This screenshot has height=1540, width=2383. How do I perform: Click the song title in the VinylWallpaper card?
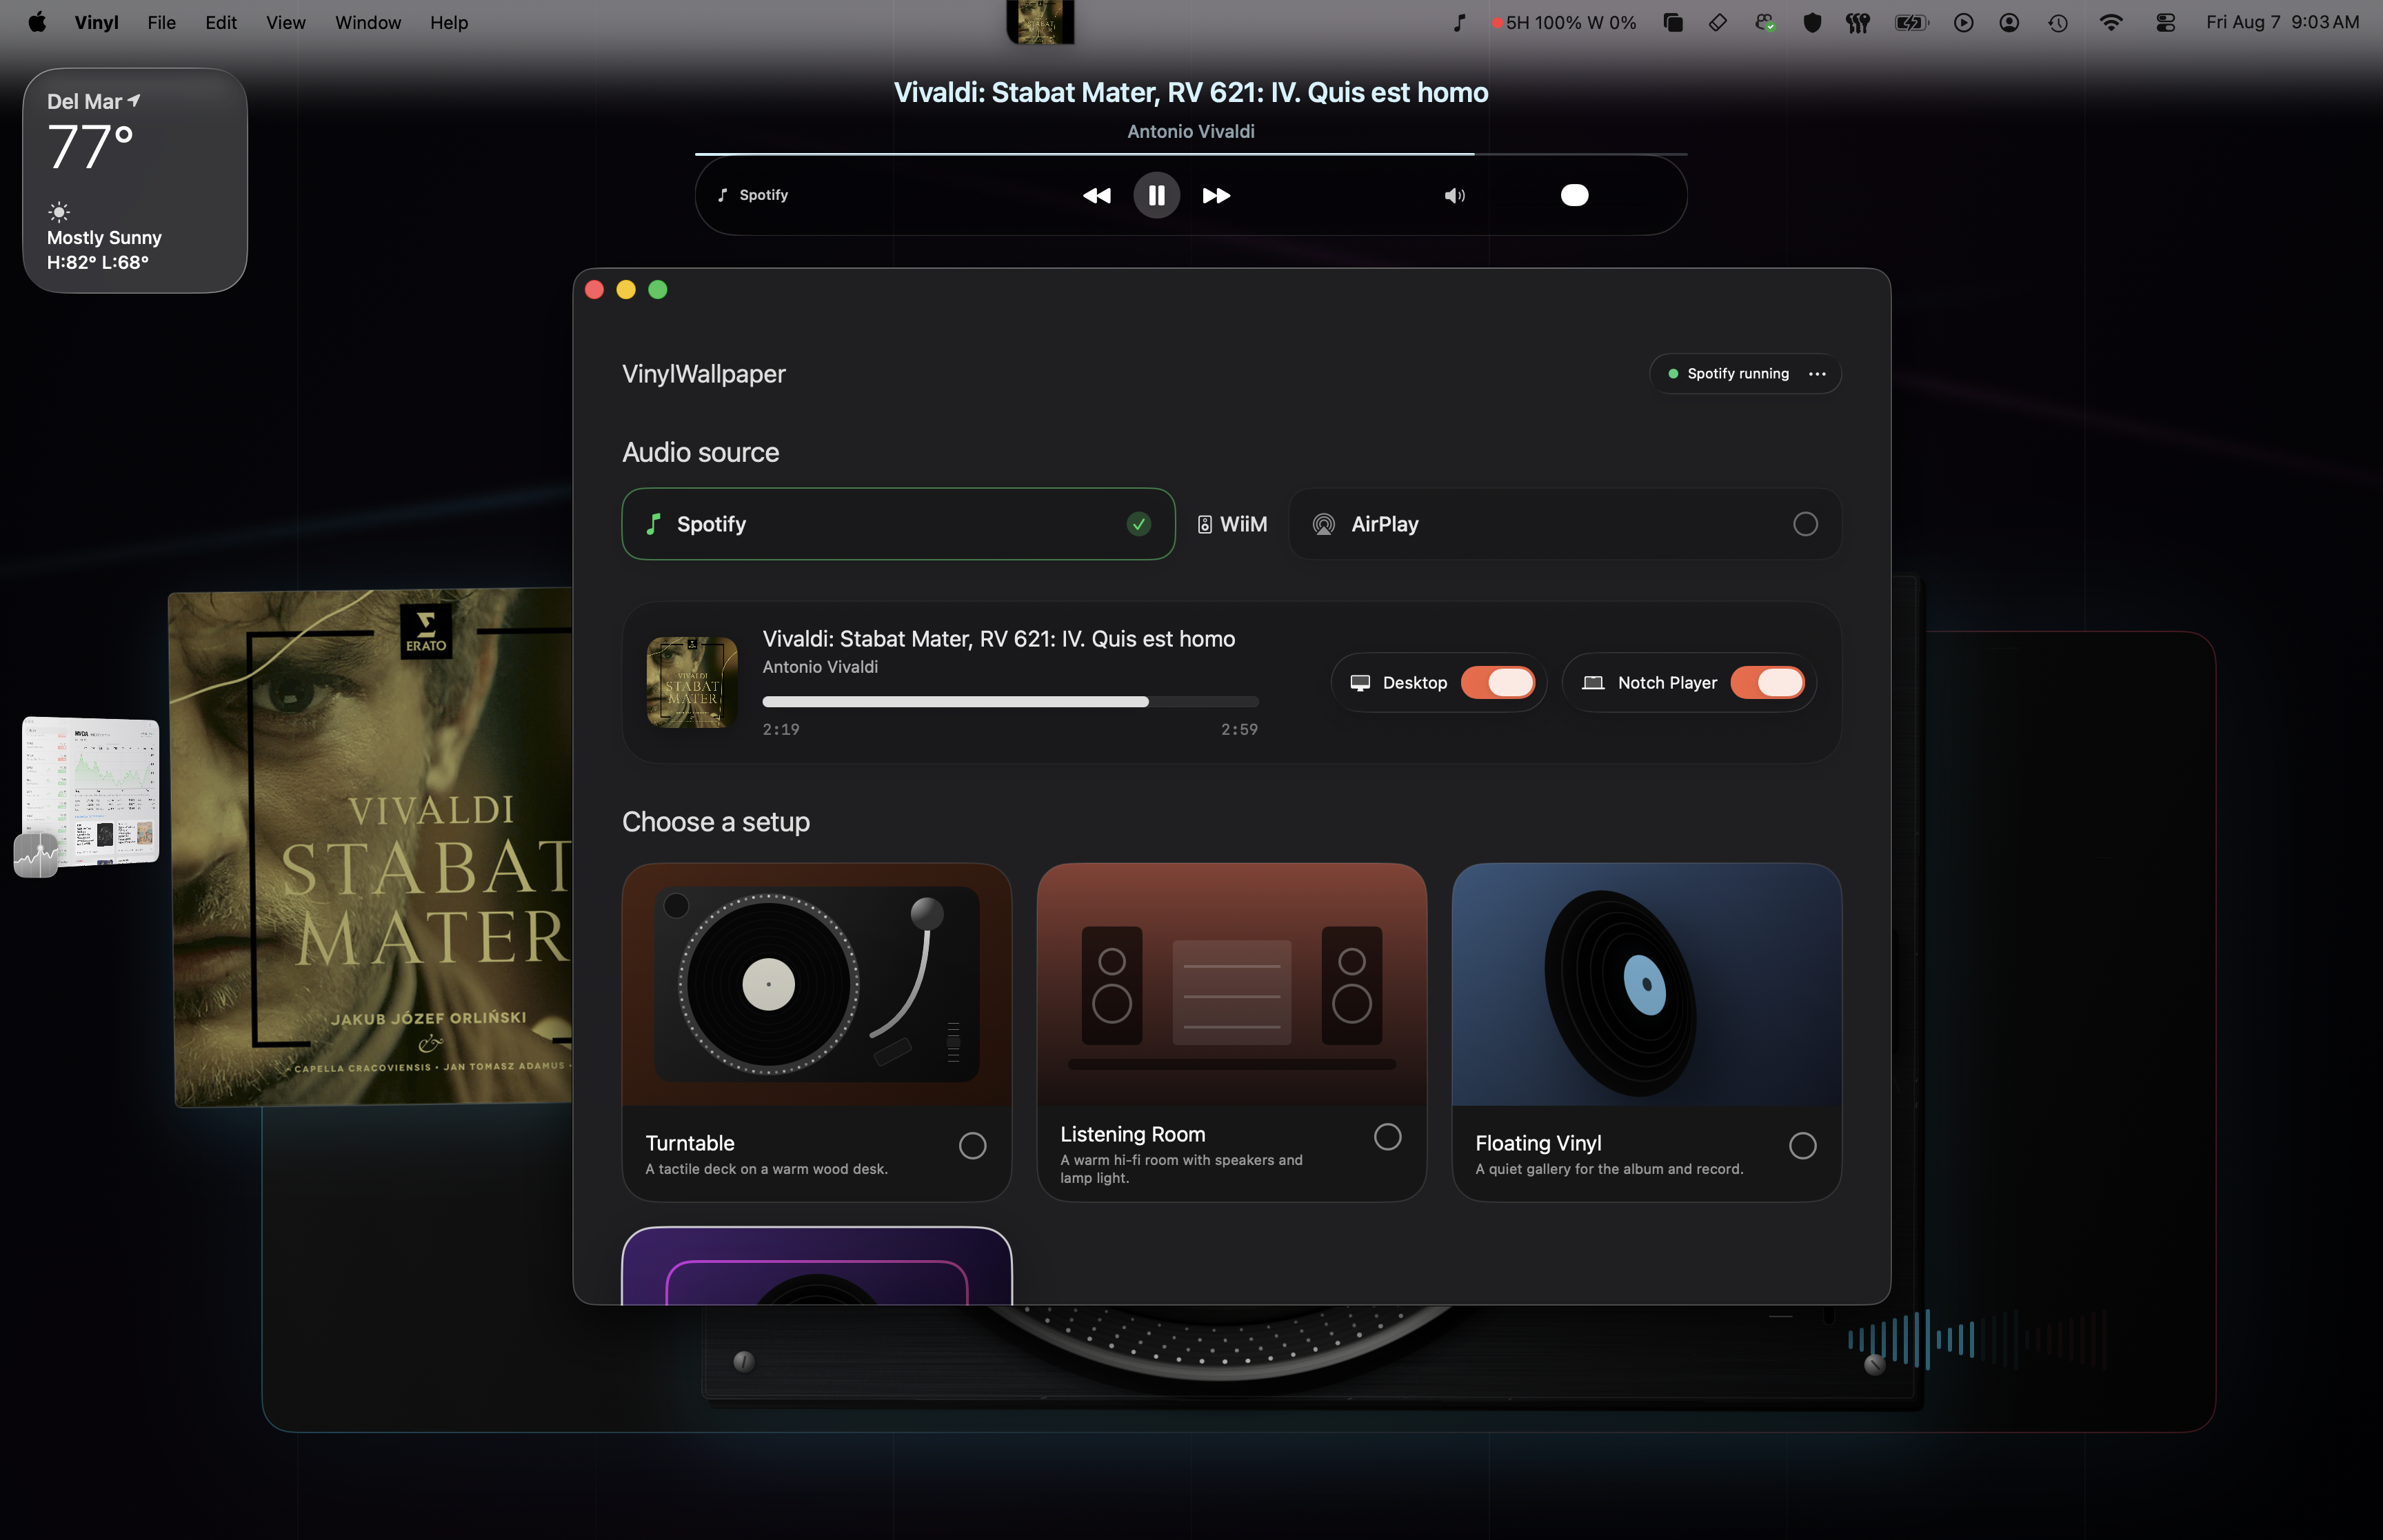point(998,639)
